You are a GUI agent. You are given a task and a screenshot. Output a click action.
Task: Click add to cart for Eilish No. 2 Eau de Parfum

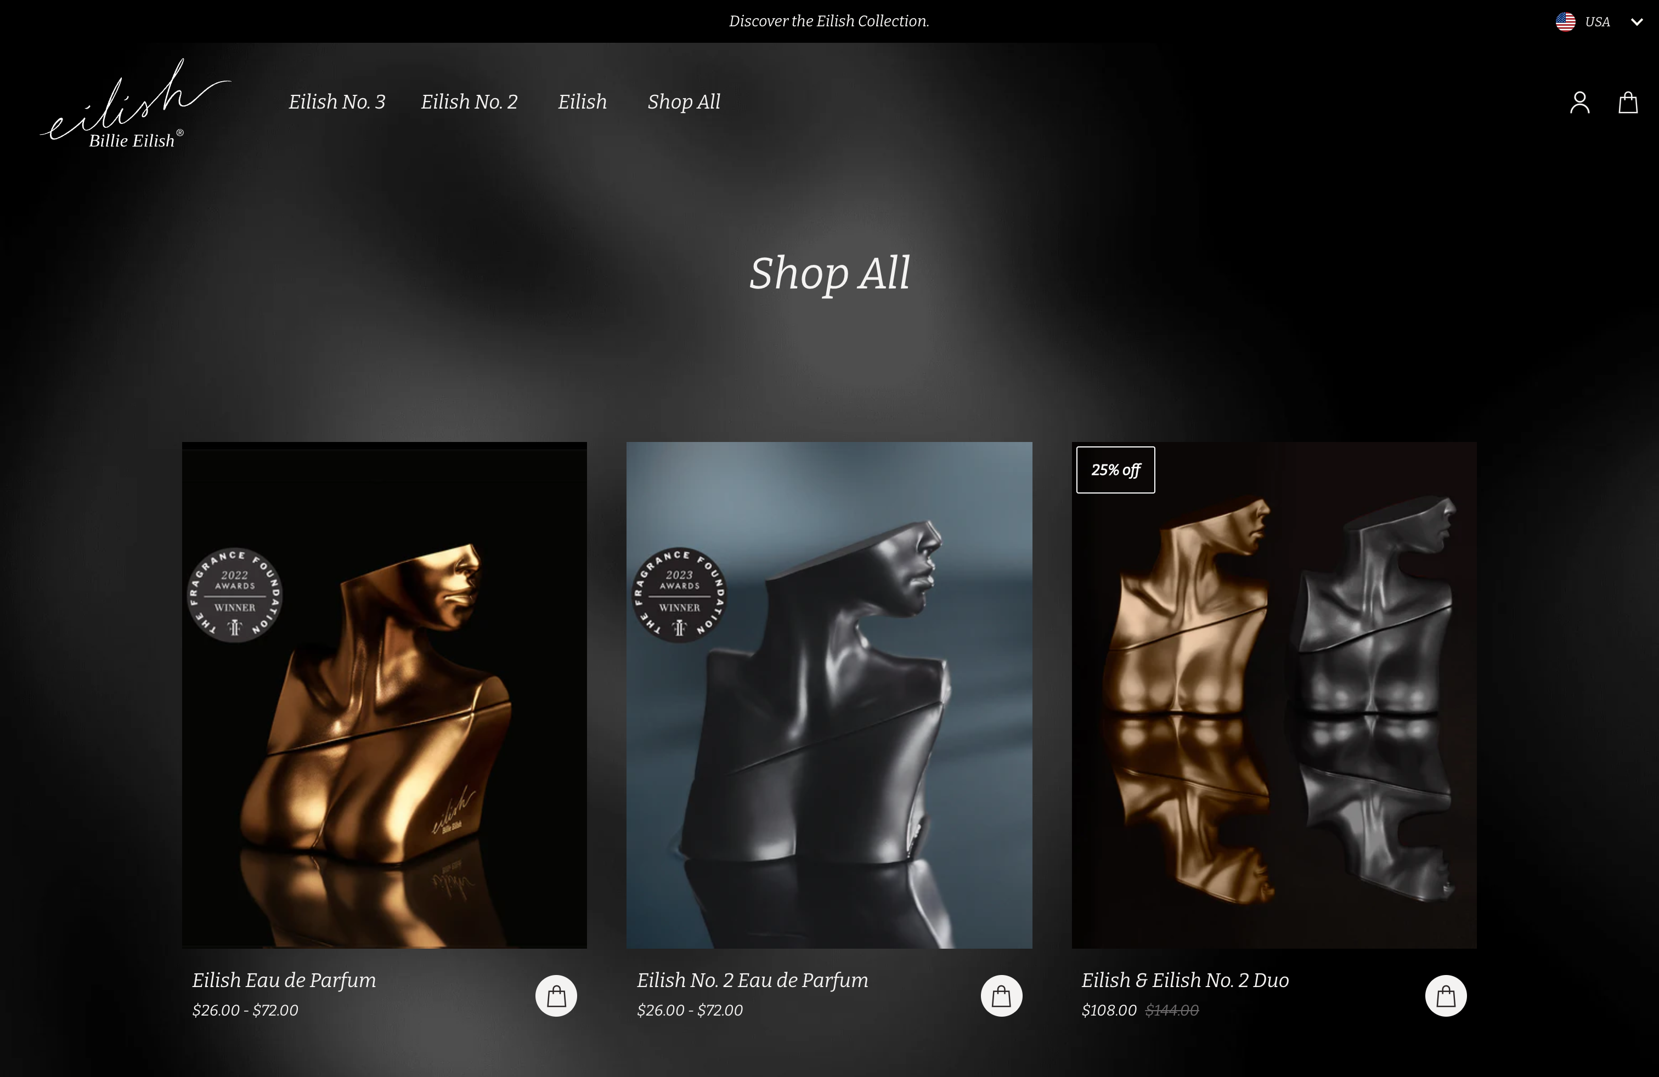click(x=1001, y=995)
